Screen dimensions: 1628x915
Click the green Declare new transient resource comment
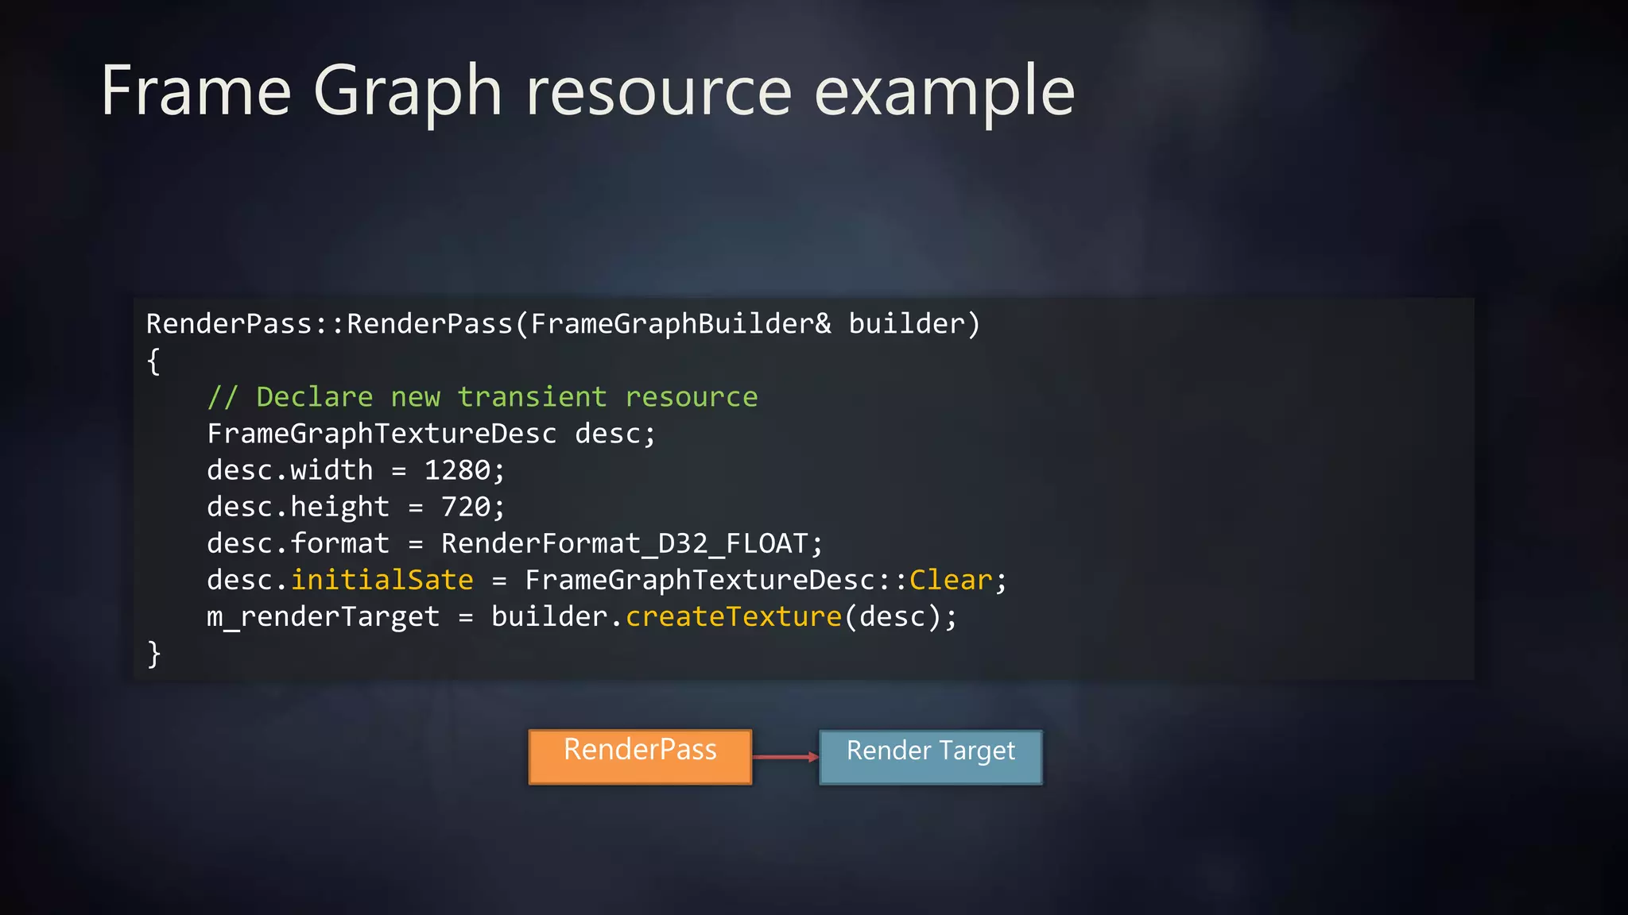point(483,396)
